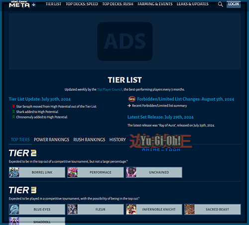The width and height of the screenshot is (249, 225).
Task: Follow the Top Player Council link
Action: point(110,89)
